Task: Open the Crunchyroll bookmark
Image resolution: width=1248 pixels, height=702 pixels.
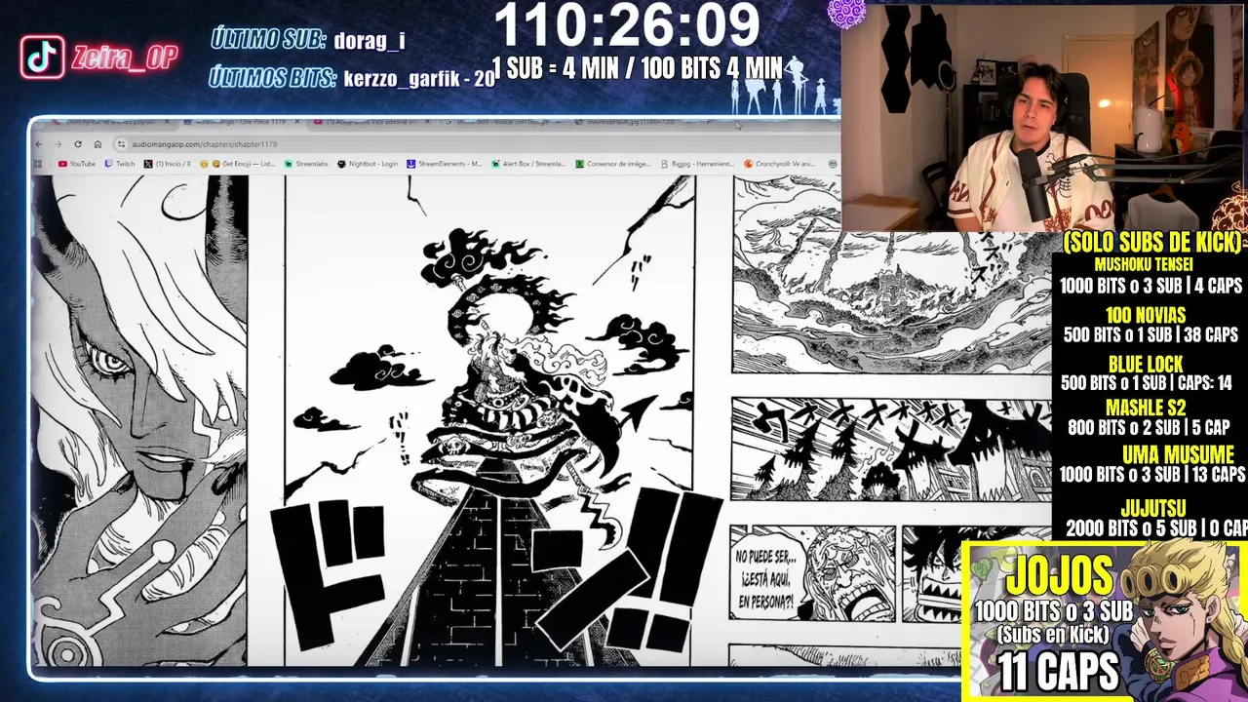Action: tap(780, 164)
